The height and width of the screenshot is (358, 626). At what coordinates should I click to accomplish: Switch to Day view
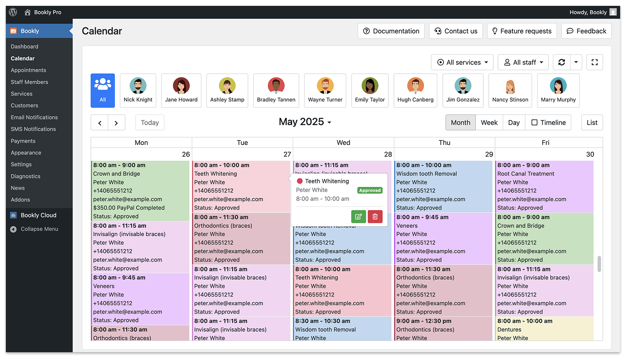(514, 123)
